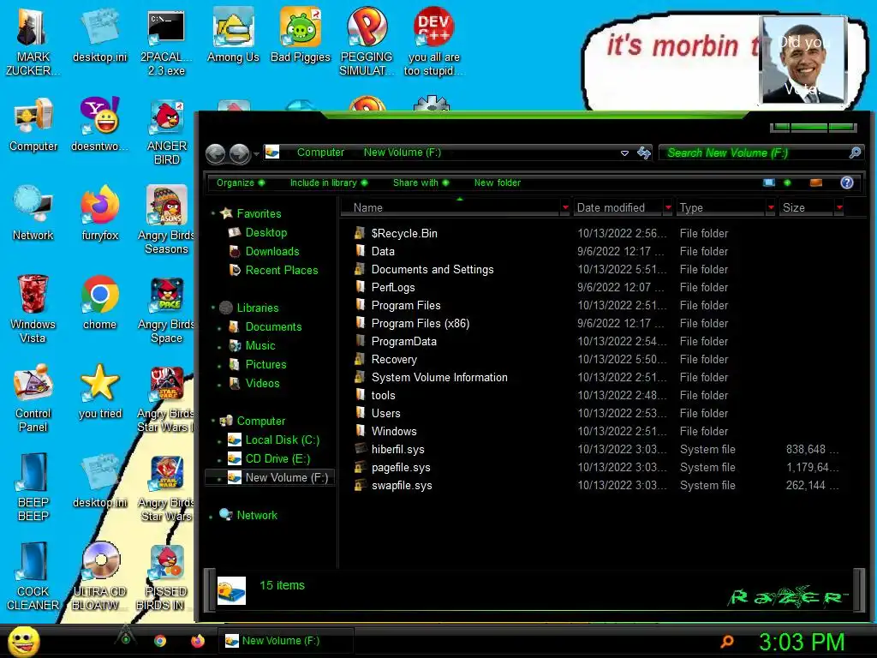Click the Explorer Forward navigation button
Viewport: 877px width, 658px height.
click(x=240, y=154)
